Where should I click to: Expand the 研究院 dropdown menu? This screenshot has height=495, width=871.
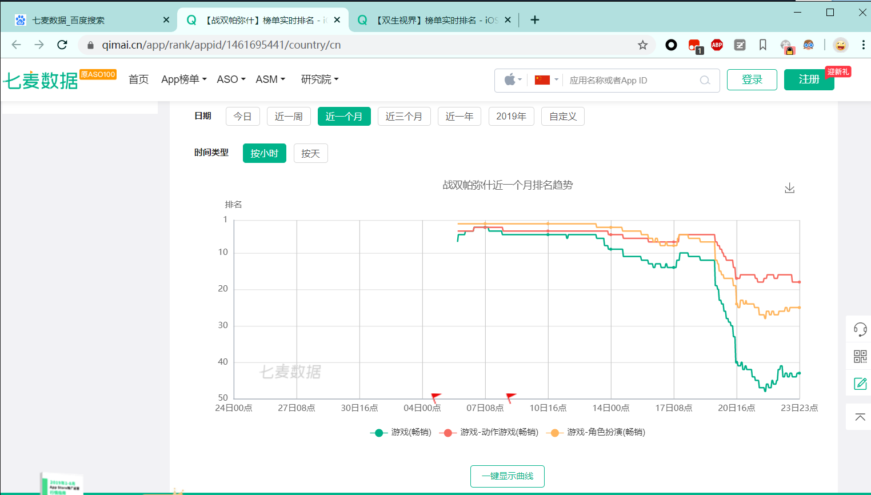pos(319,79)
